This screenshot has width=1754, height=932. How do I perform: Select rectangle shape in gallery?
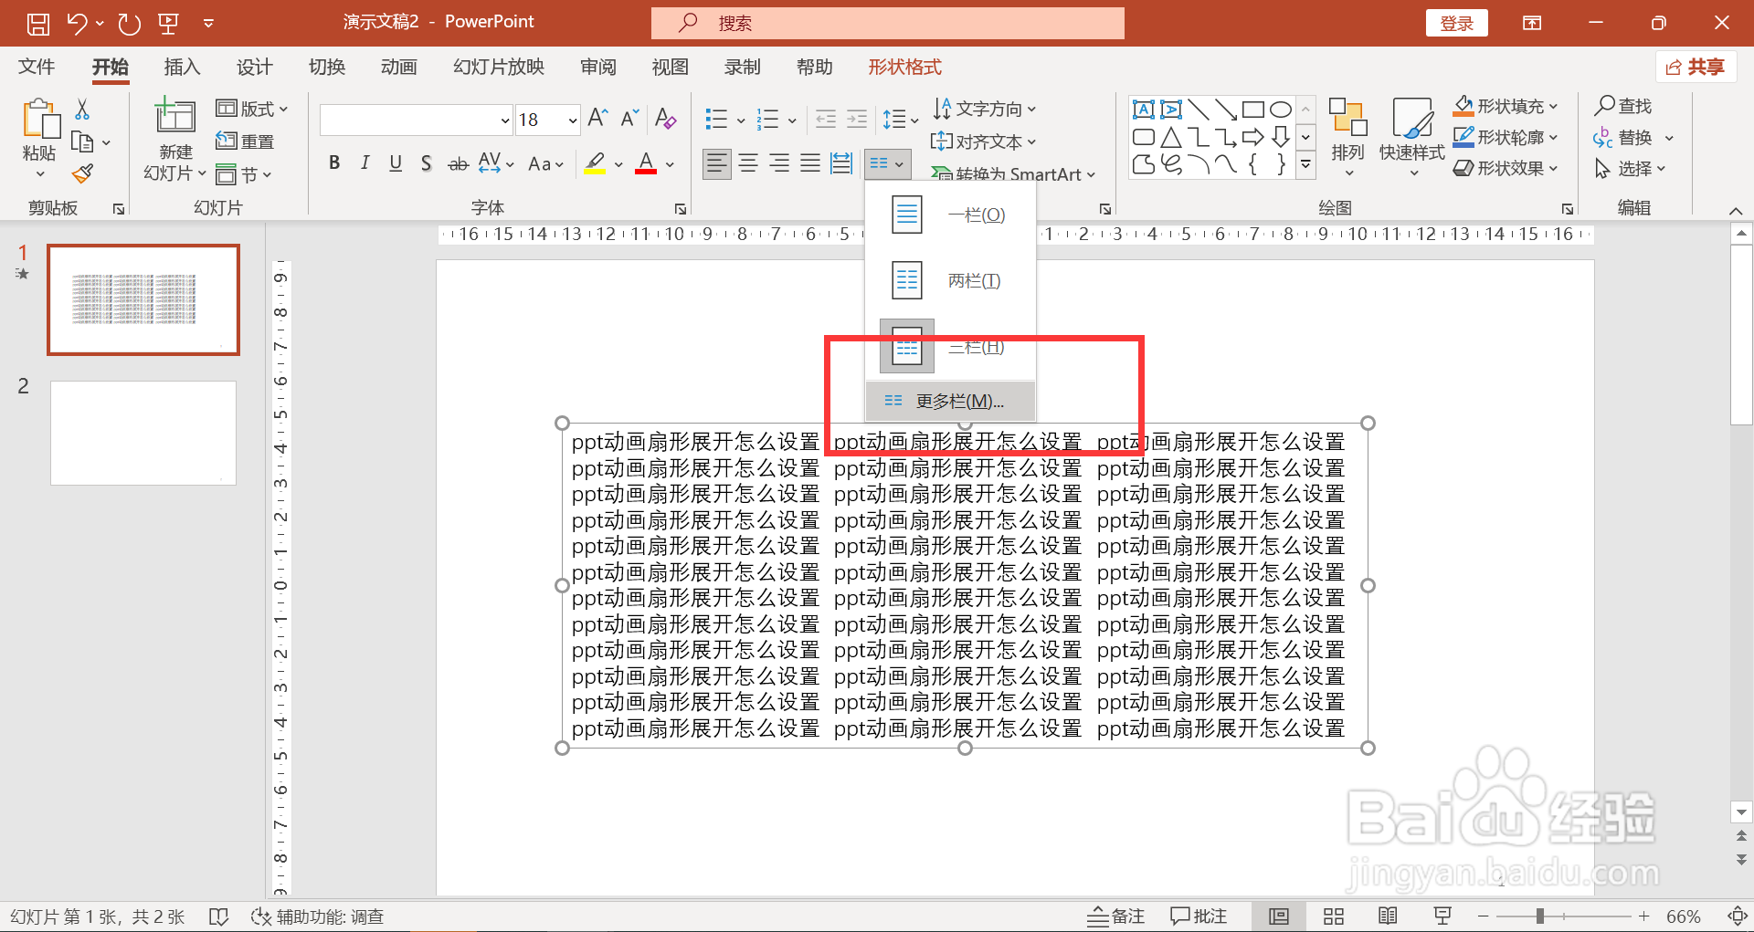click(1253, 110)
